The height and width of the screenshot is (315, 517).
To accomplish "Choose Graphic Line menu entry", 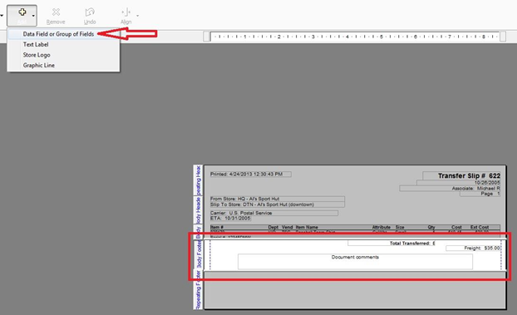I will coord(39,66).
